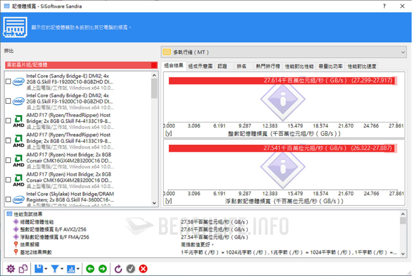Expand the chart icon's dropdown arrow
Image resolution: width=412 pixels, height=276 pixels.
point(77,268)
